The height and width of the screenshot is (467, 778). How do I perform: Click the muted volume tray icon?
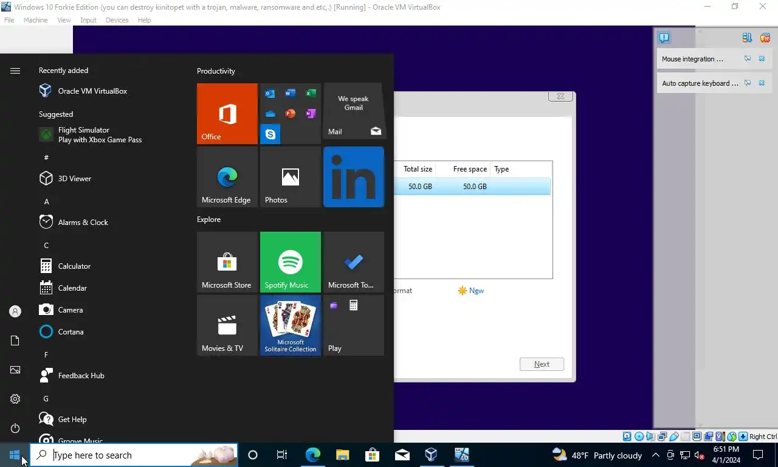(700, 455)
